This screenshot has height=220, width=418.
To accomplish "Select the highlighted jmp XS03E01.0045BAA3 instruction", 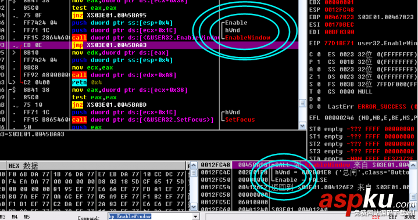I will 109,45.
